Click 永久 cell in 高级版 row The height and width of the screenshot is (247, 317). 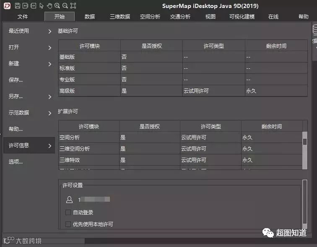pos(276,91)
